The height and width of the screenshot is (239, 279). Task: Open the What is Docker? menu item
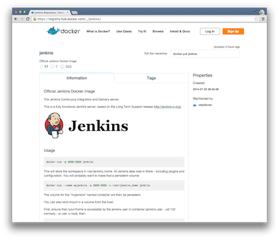(x=98, y=31)
